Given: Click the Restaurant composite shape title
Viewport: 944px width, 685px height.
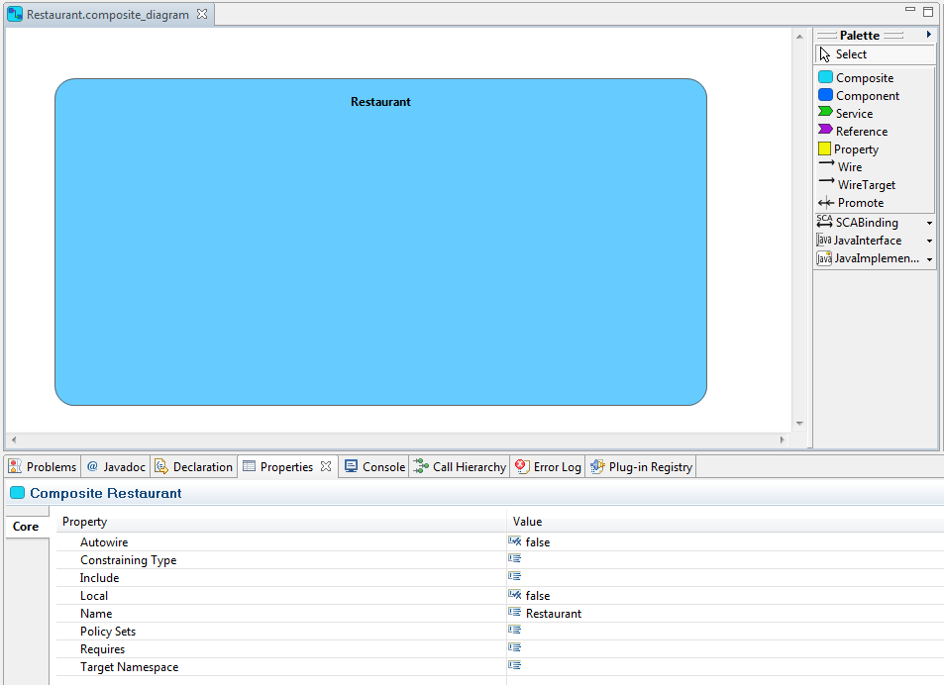Looking at the screenshot, I should pyautogui.click(x=380, y=102).
